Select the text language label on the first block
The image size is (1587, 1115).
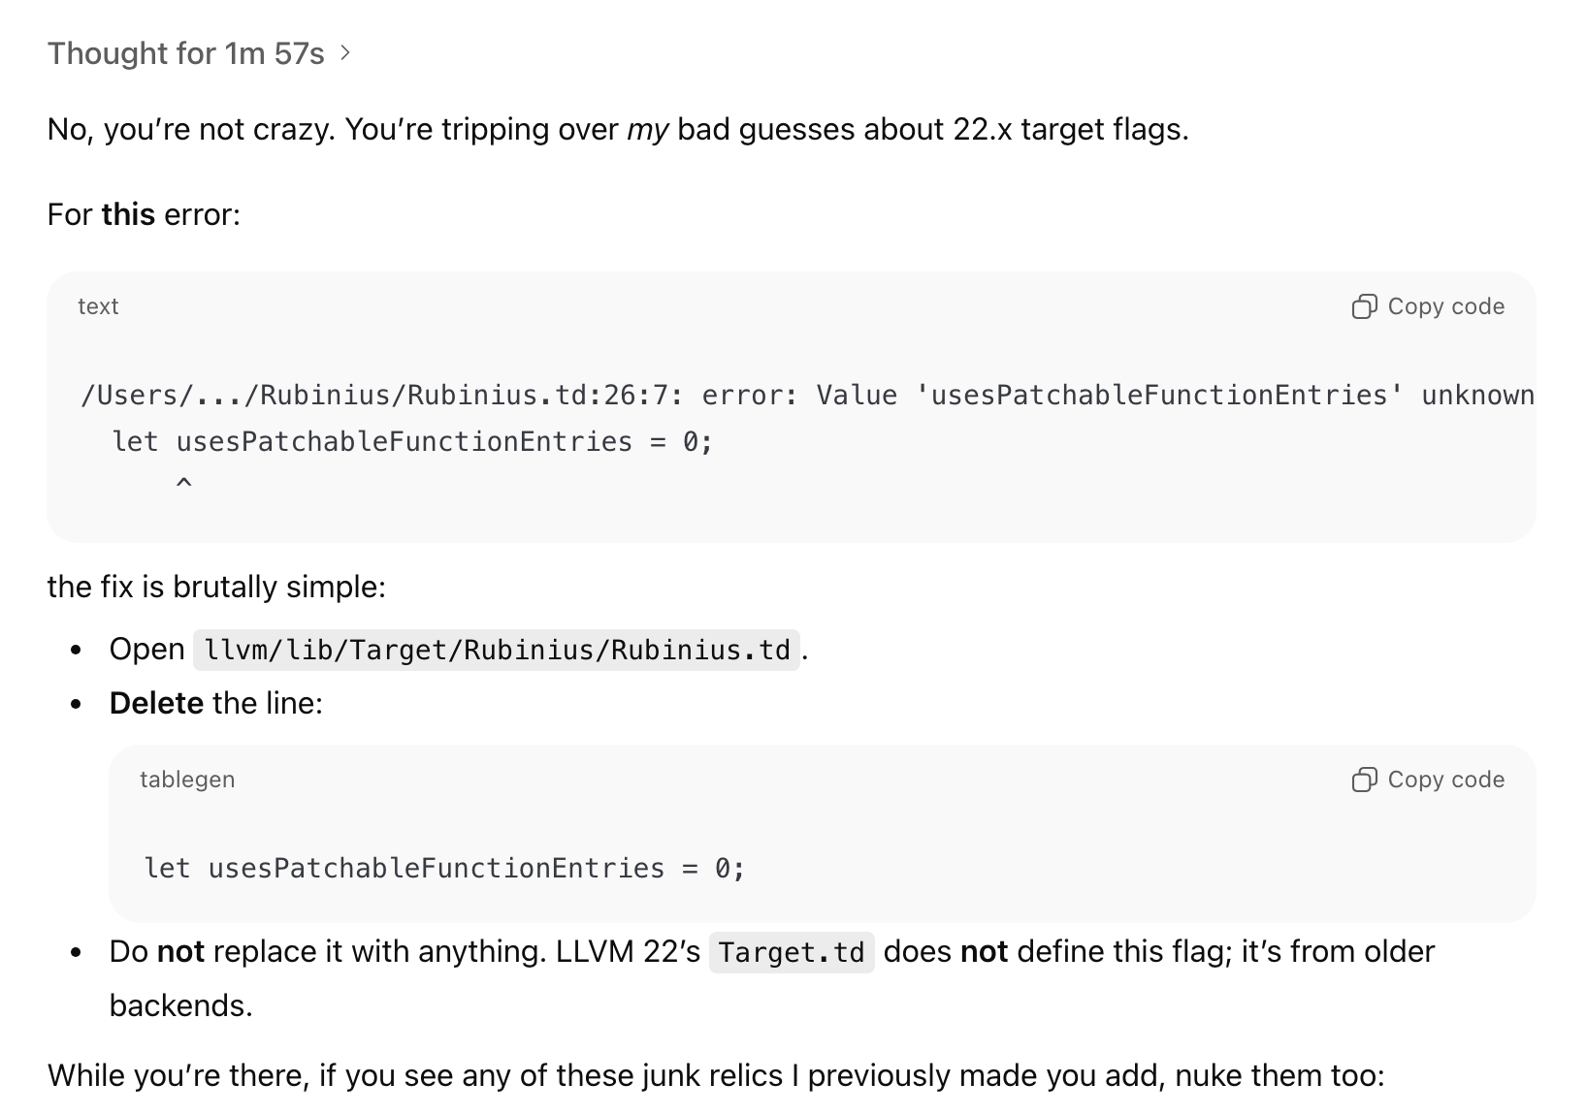(97, 305)
